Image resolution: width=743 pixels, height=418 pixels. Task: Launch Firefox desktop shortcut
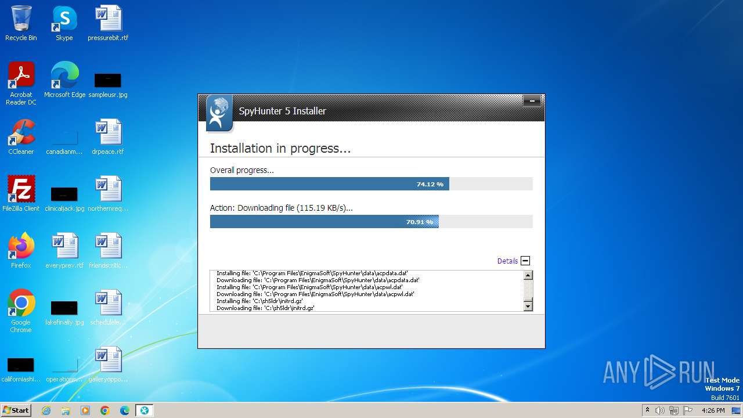[21, 251]
